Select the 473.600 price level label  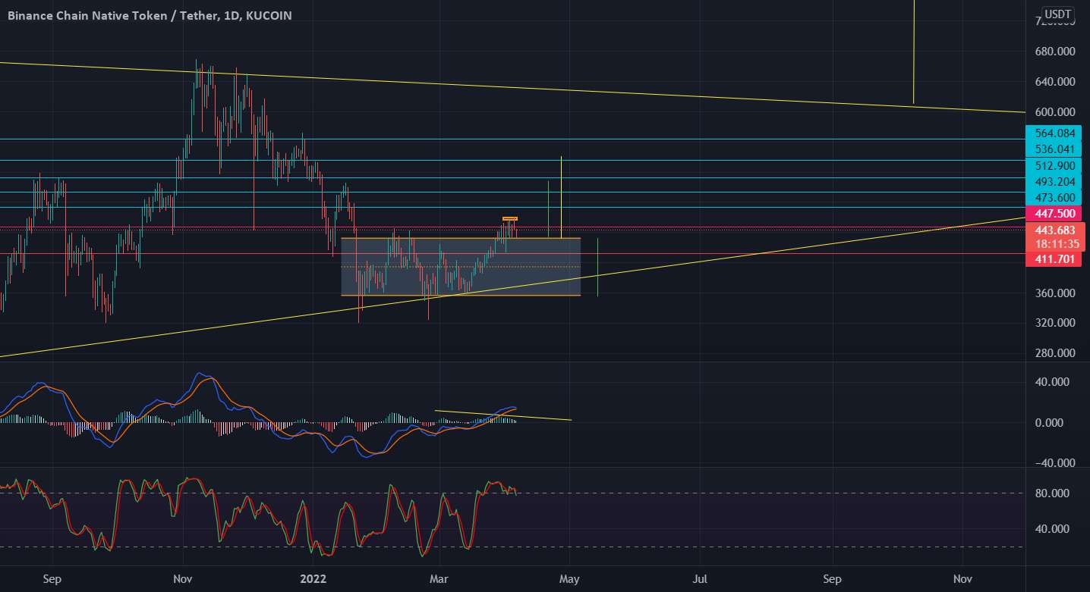tap(1055, 197)
